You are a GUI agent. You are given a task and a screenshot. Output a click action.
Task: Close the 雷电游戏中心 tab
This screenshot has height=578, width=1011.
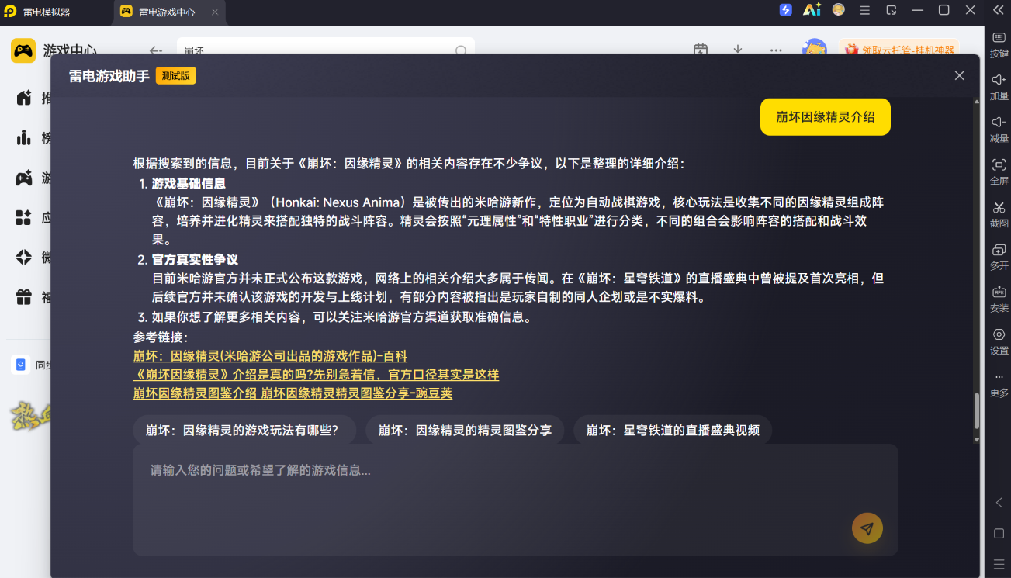coord(216,12)
